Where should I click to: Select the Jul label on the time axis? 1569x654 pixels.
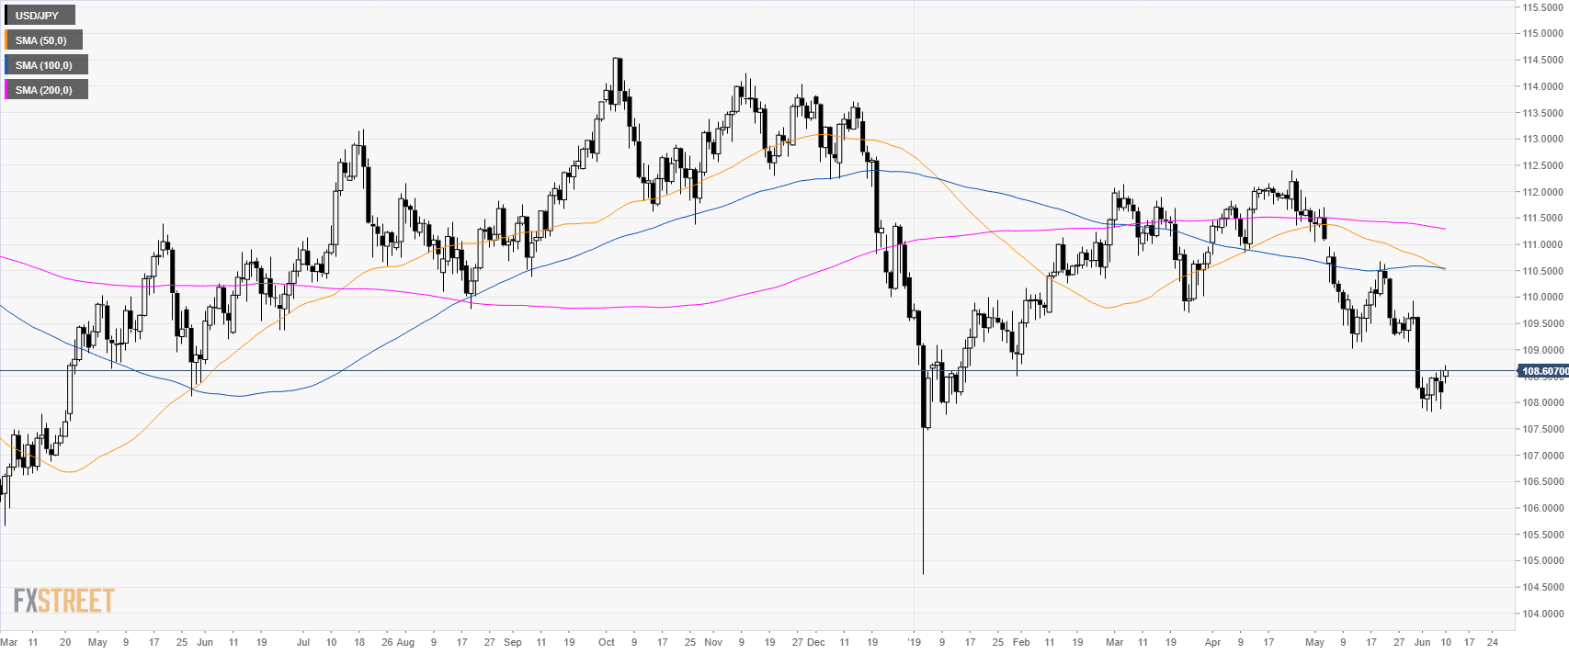pyautogui.click(x=303, y=642)
